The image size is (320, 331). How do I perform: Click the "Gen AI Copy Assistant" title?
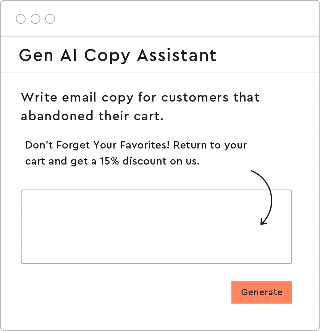118,55
